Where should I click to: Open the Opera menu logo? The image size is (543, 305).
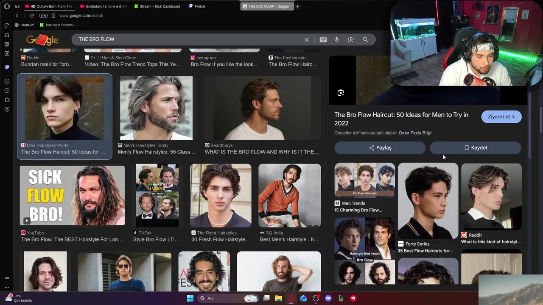tap(7, 6)
